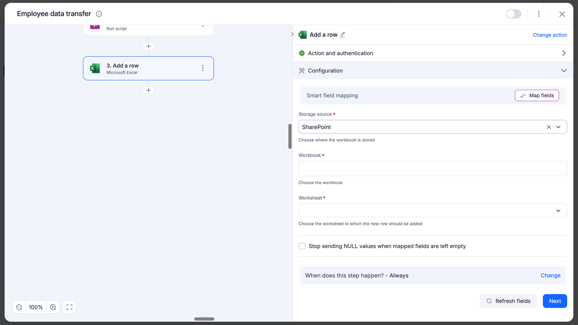Click the Map fields button
This screenshot has width=578, height=325.
click(x=537, y=96)
